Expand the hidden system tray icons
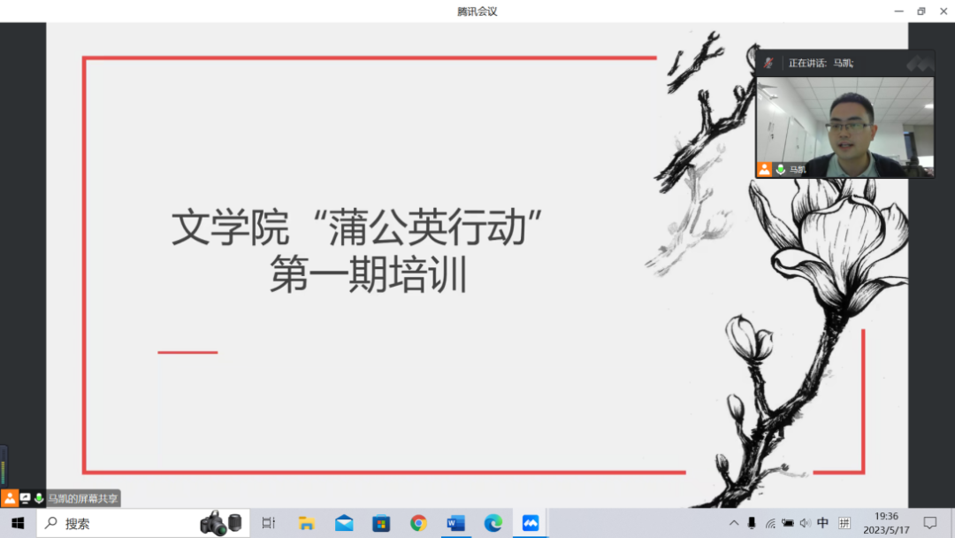The image size is (955, 538). tap(734, 523)
